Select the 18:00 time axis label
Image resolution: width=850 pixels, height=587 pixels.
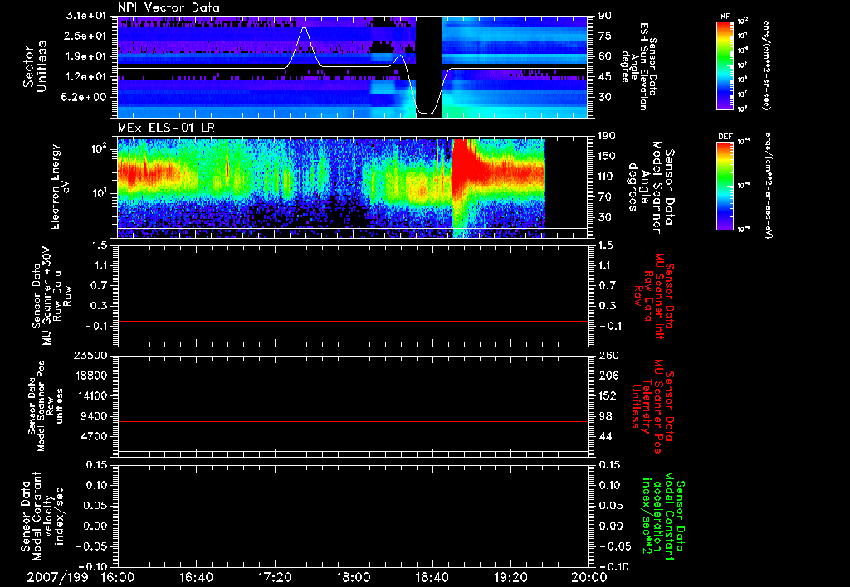[354, 577]
